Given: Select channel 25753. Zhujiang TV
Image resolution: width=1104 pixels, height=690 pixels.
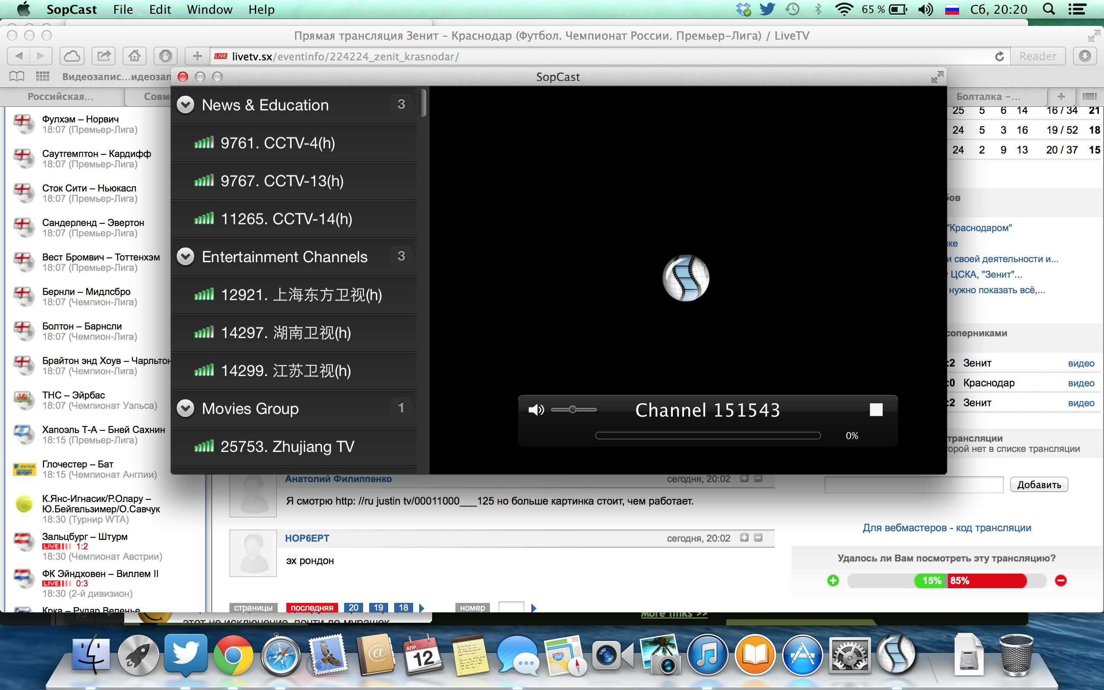Looking at the screenshot, I should click(x=294, y=446).
